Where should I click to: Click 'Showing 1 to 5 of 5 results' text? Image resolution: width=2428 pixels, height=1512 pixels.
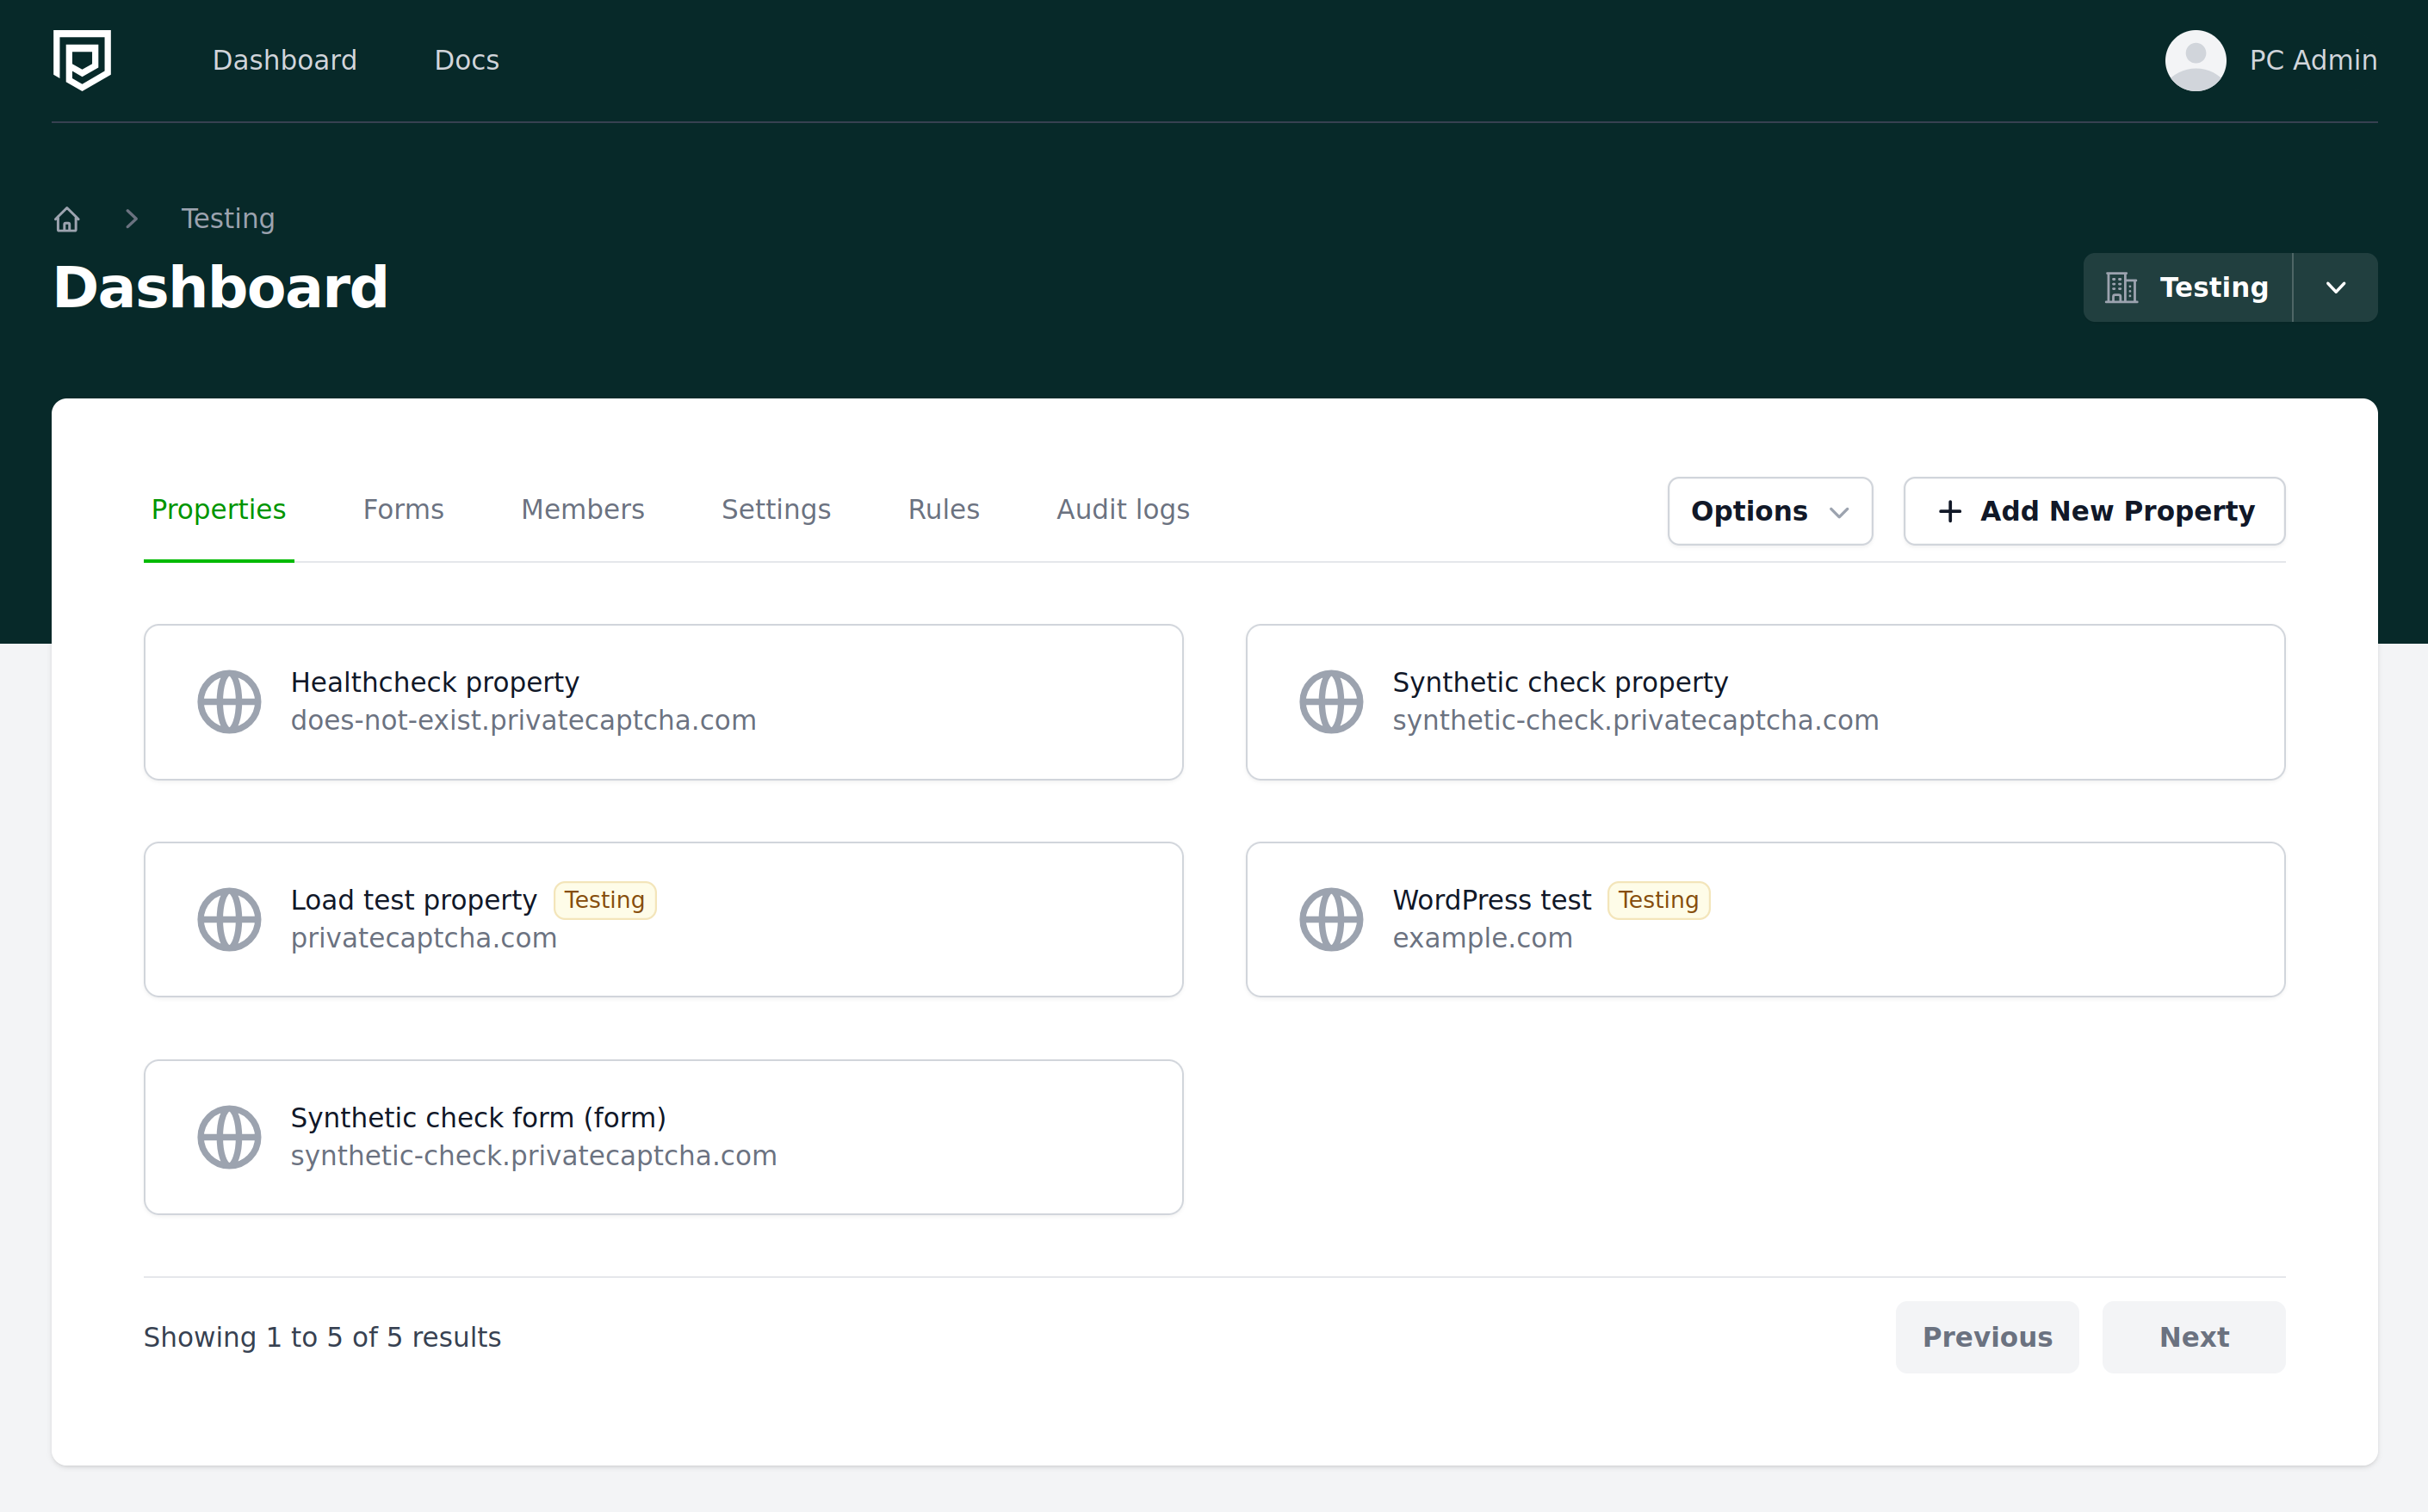pyautogui.click(x=322, y=1337)
